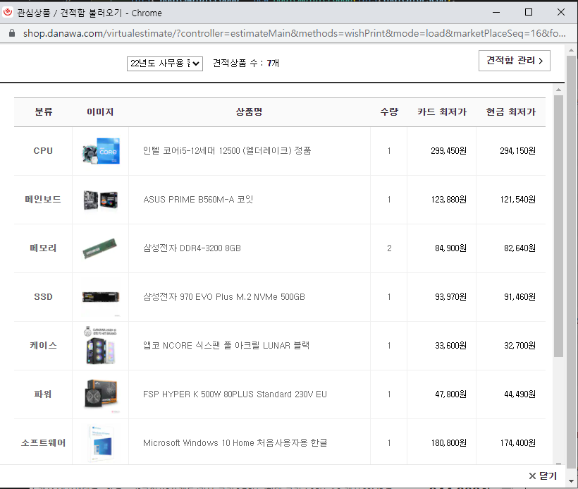The height and width of the screenshot is (489, 578).
Task: Click the outer window scrollbar up arrow
Action: 572,50
